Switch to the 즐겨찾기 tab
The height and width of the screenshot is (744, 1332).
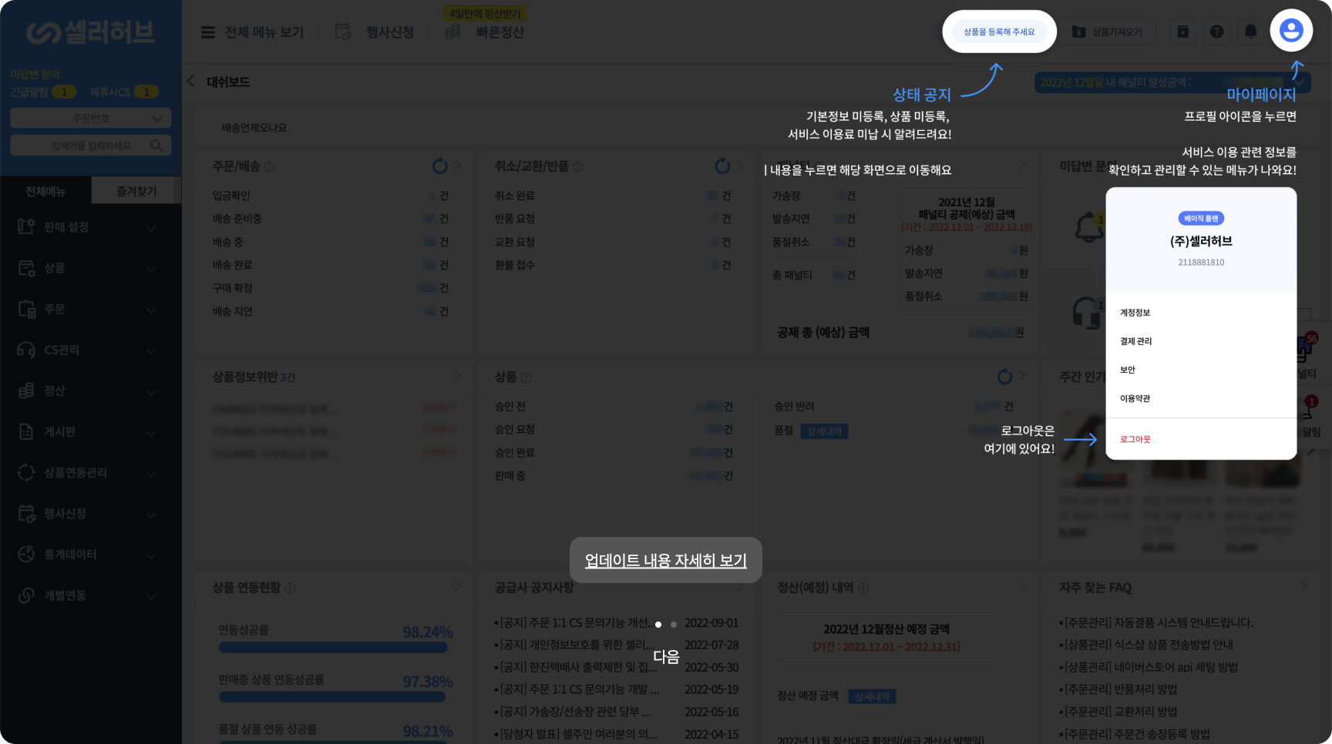[x=136, y=191]
